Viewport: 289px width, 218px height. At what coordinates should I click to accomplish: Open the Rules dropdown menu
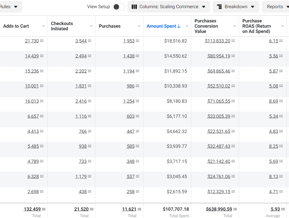click(10, 7)
